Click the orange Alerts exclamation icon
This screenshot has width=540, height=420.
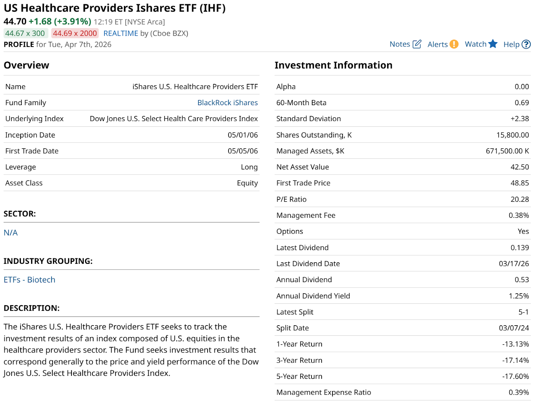(454, 44)
